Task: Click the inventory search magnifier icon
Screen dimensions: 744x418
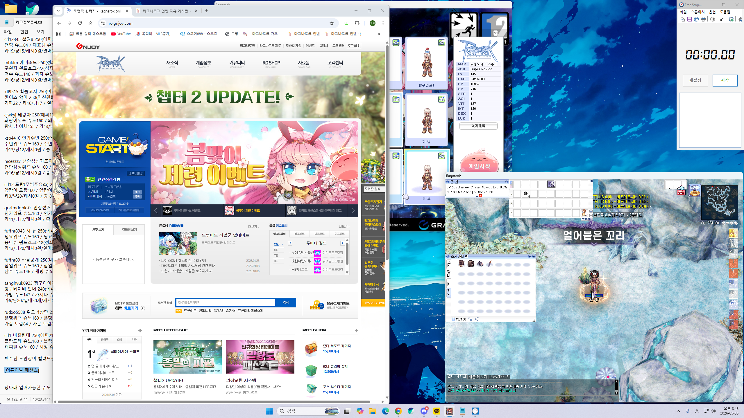Action: 477,319
